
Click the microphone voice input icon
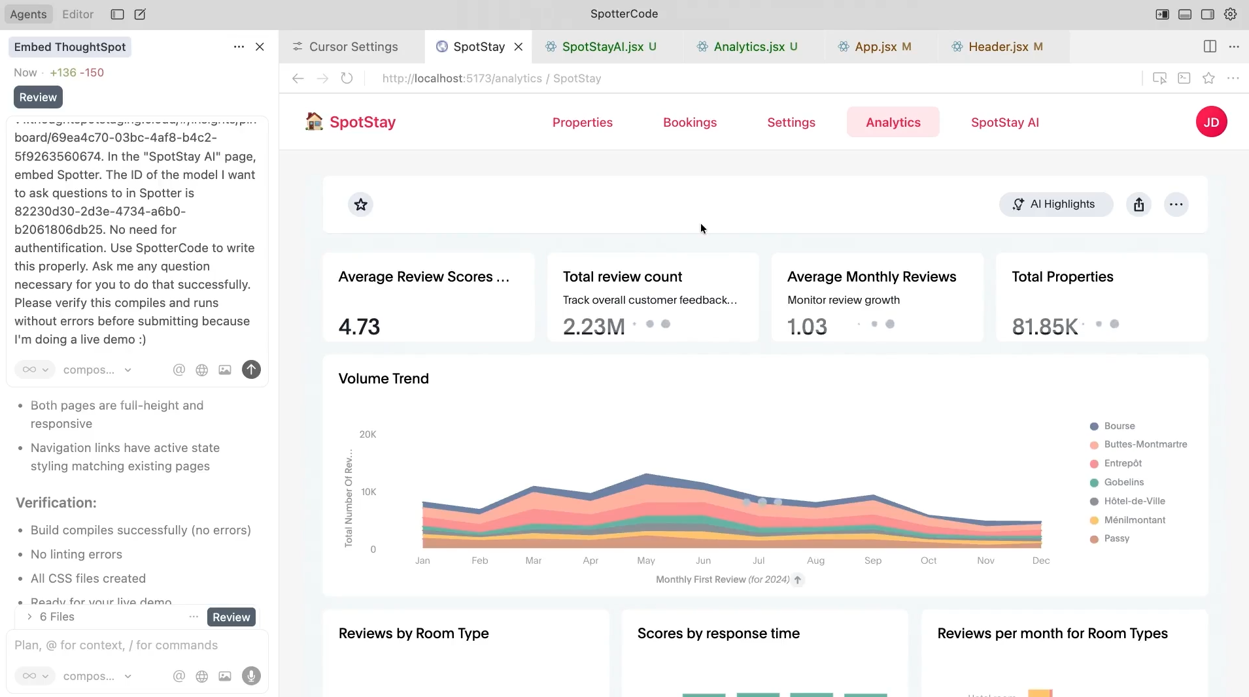tap(251, 676)
